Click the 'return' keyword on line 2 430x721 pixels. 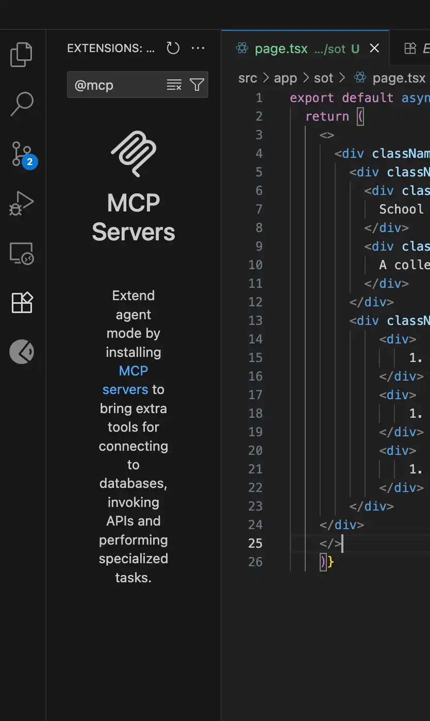click(327, 117)
